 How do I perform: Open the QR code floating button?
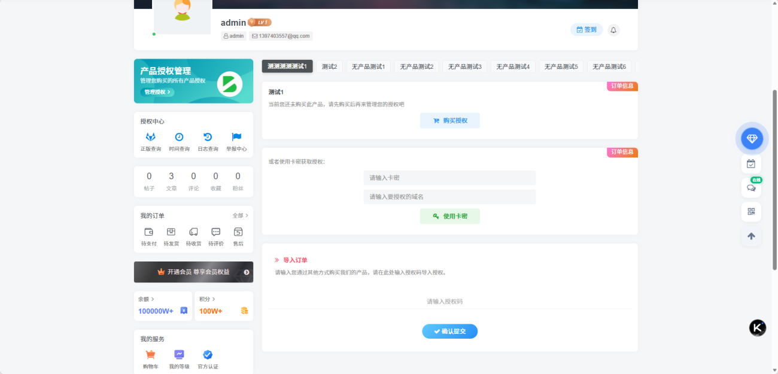point(751,211)
